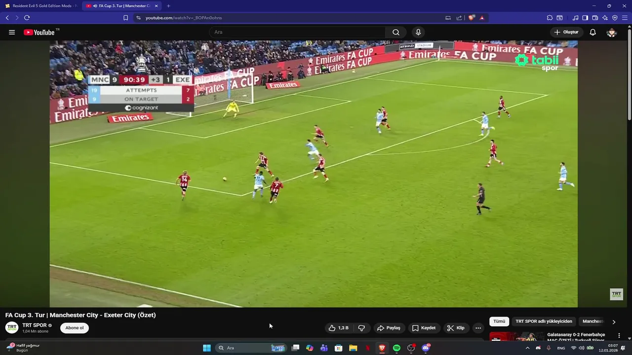
Task: Click the YouTube search magnifier button
Action: tap(396, 32)
